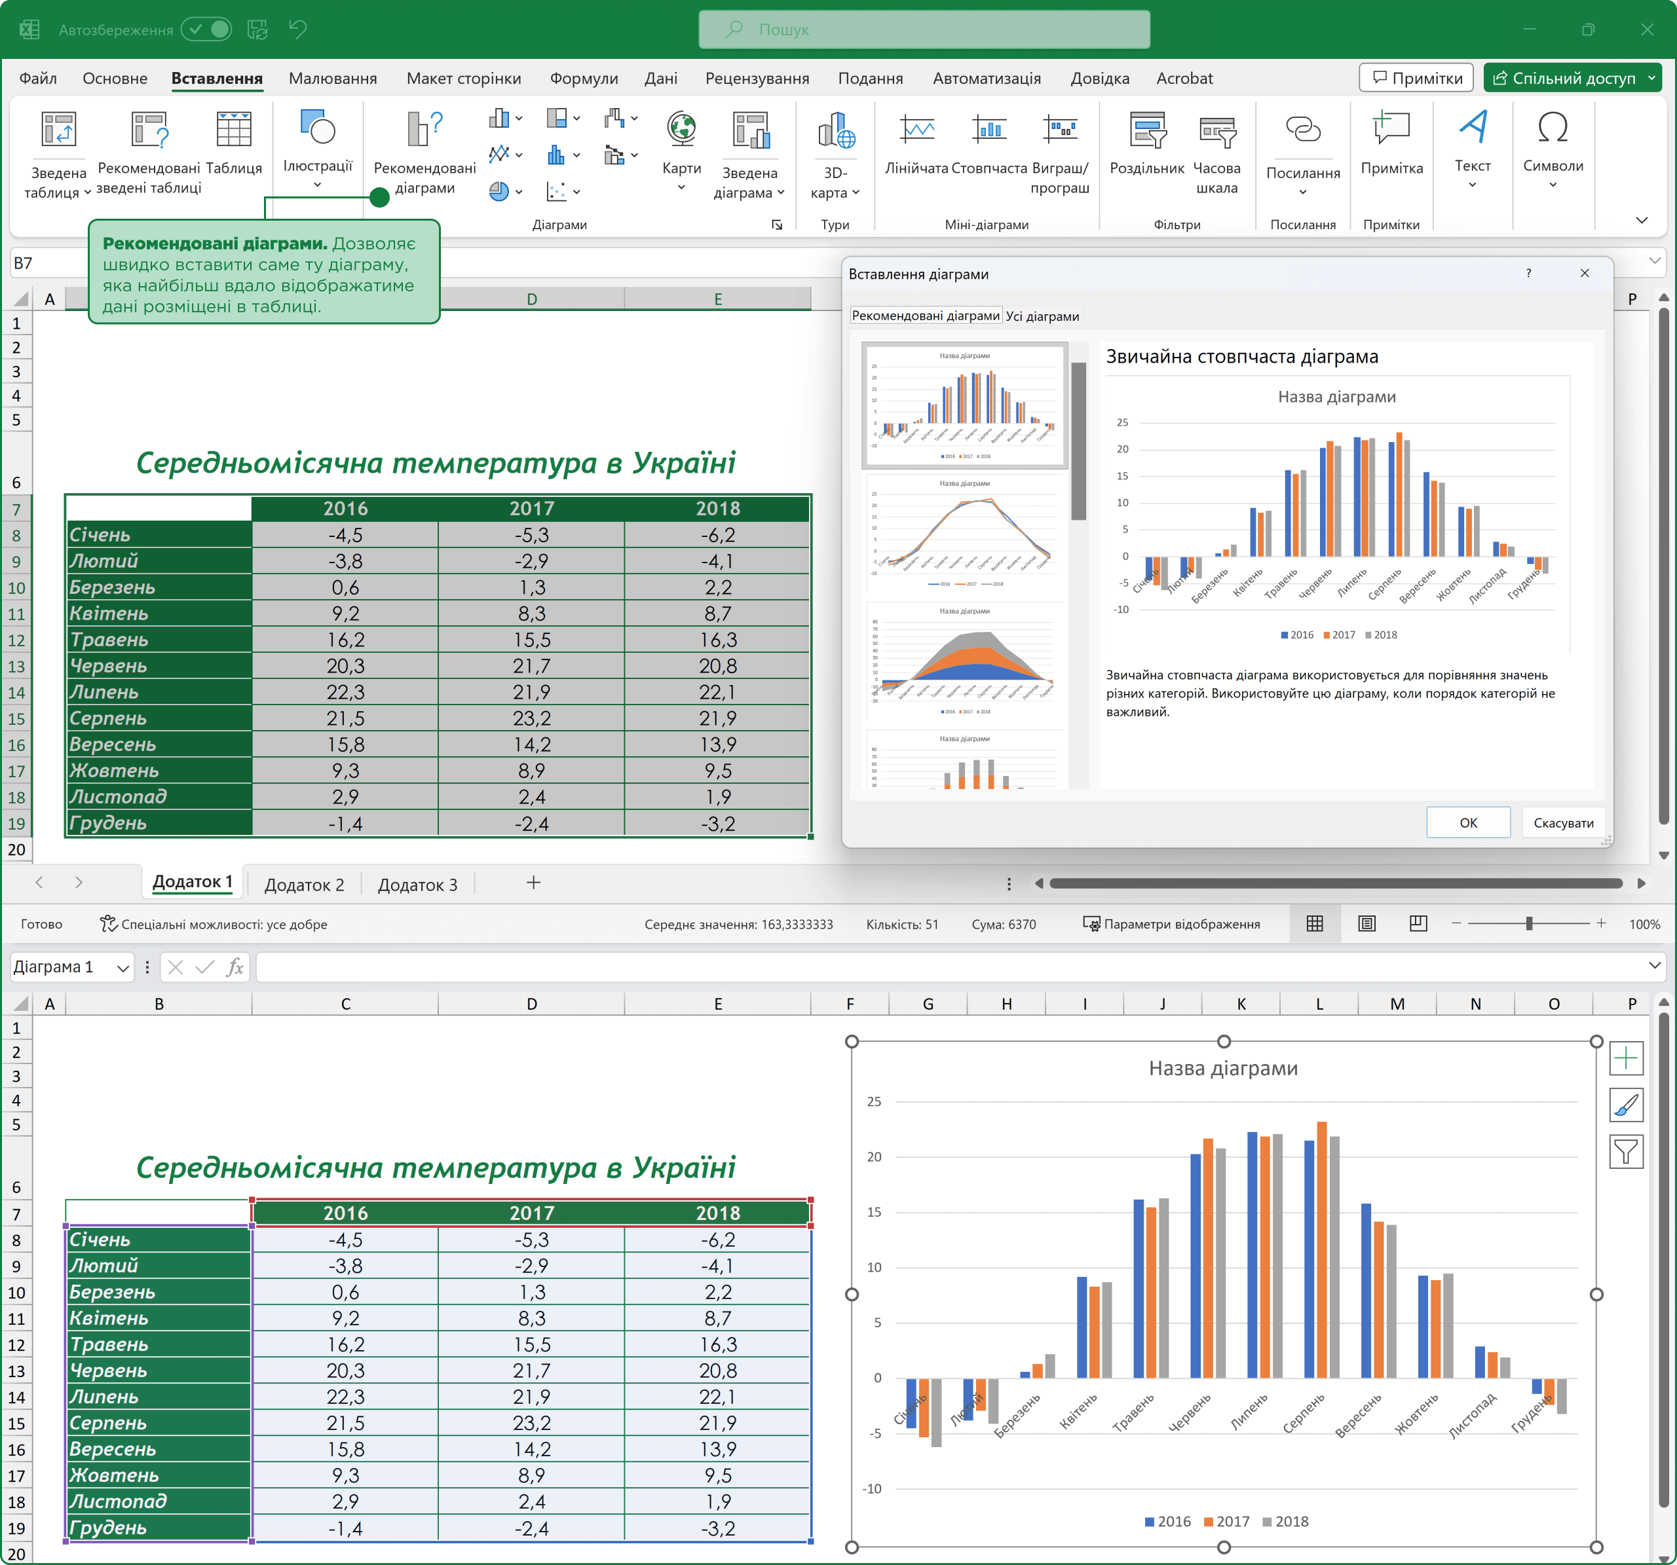Screen dimensions: 1677x1565
Task: Select Normal view mode in status bar
Action: click(1314, 924)
